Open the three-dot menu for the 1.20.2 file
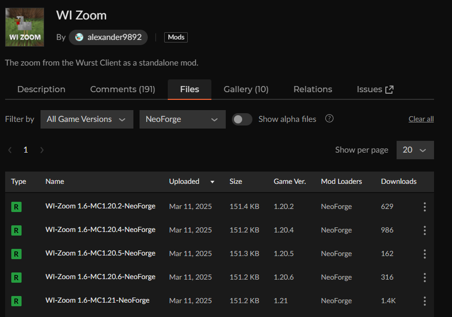Viewport: 452px width, 317px height. pos(424,207)
